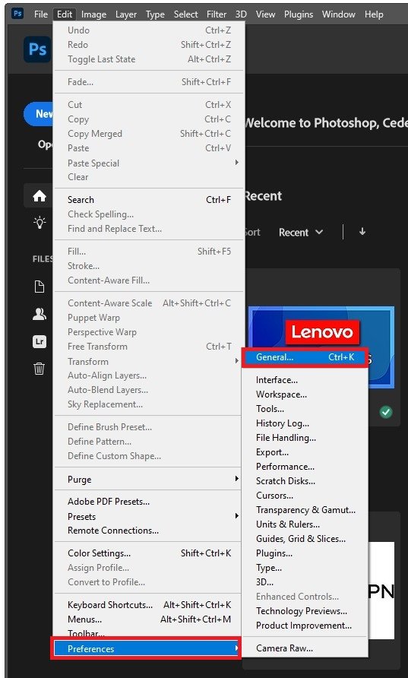The height and width of the screenshot is (678, 408).
Task: Choose Type preferences entry
Action: 305,568
